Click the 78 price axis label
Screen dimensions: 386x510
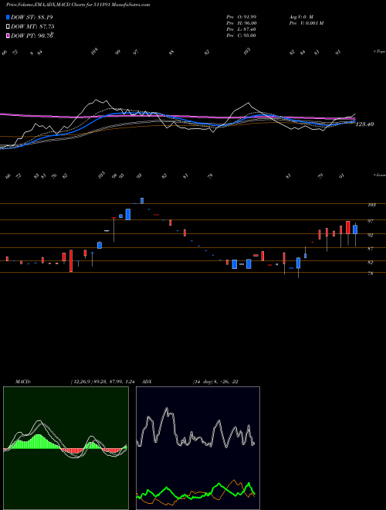371,274
